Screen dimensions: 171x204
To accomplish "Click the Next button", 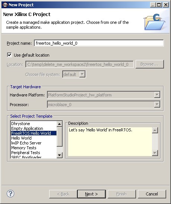I will [91, 194].
